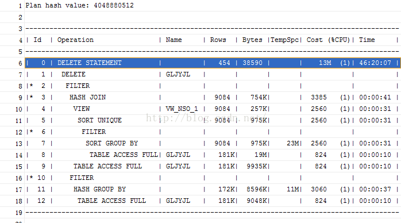Click the TempSpc column header
This screenshot has width=401, height=223.
point(284,40)
